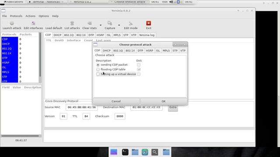Click the red Exit icon
Screen dimensions: 280x157
(x=149, y=23)
